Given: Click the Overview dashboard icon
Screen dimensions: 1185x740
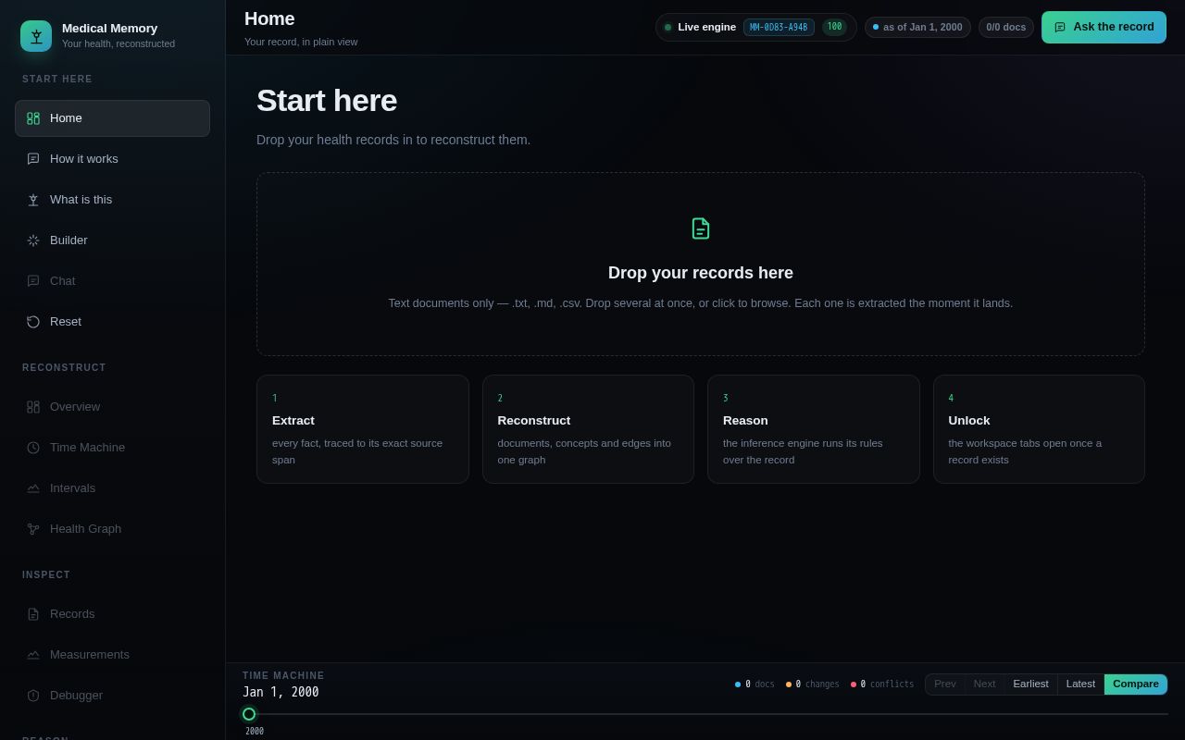Looking at the screenshot, I should (33, 407).
